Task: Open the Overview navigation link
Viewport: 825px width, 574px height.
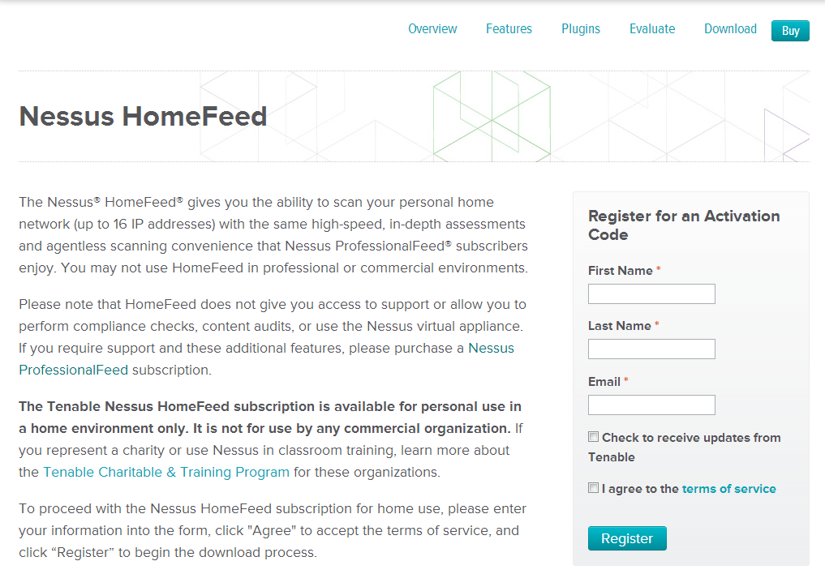Action: [432, 29]
